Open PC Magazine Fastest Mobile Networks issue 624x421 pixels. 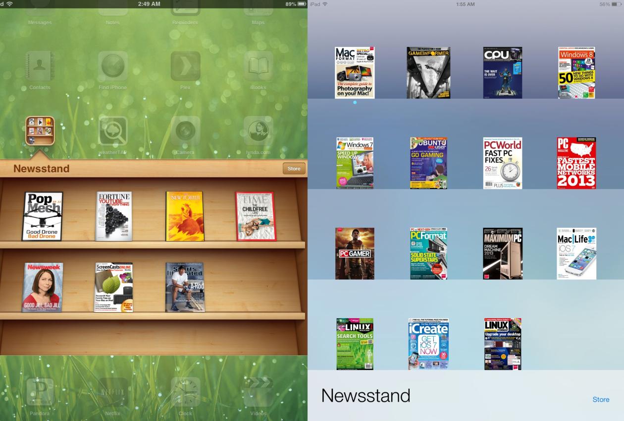click(x=576, y=163)
